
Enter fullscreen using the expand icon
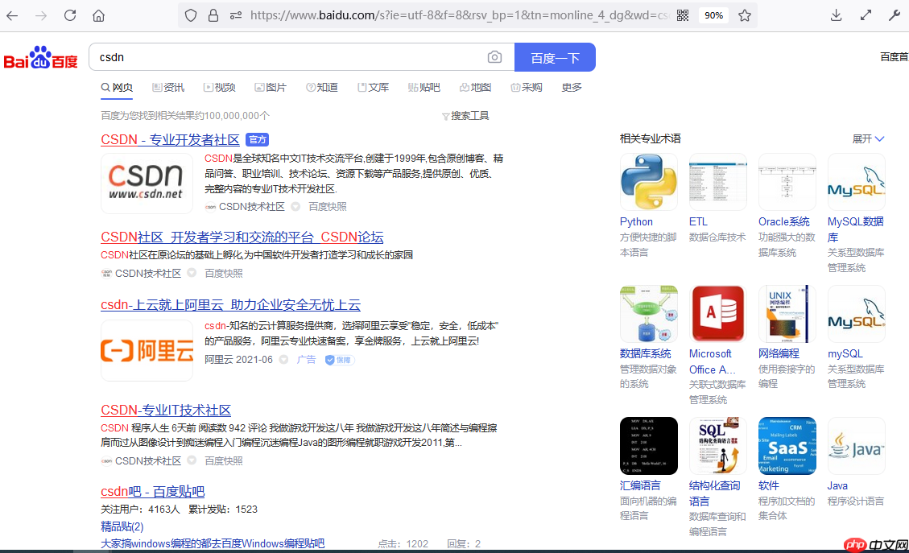coord(866,15)
